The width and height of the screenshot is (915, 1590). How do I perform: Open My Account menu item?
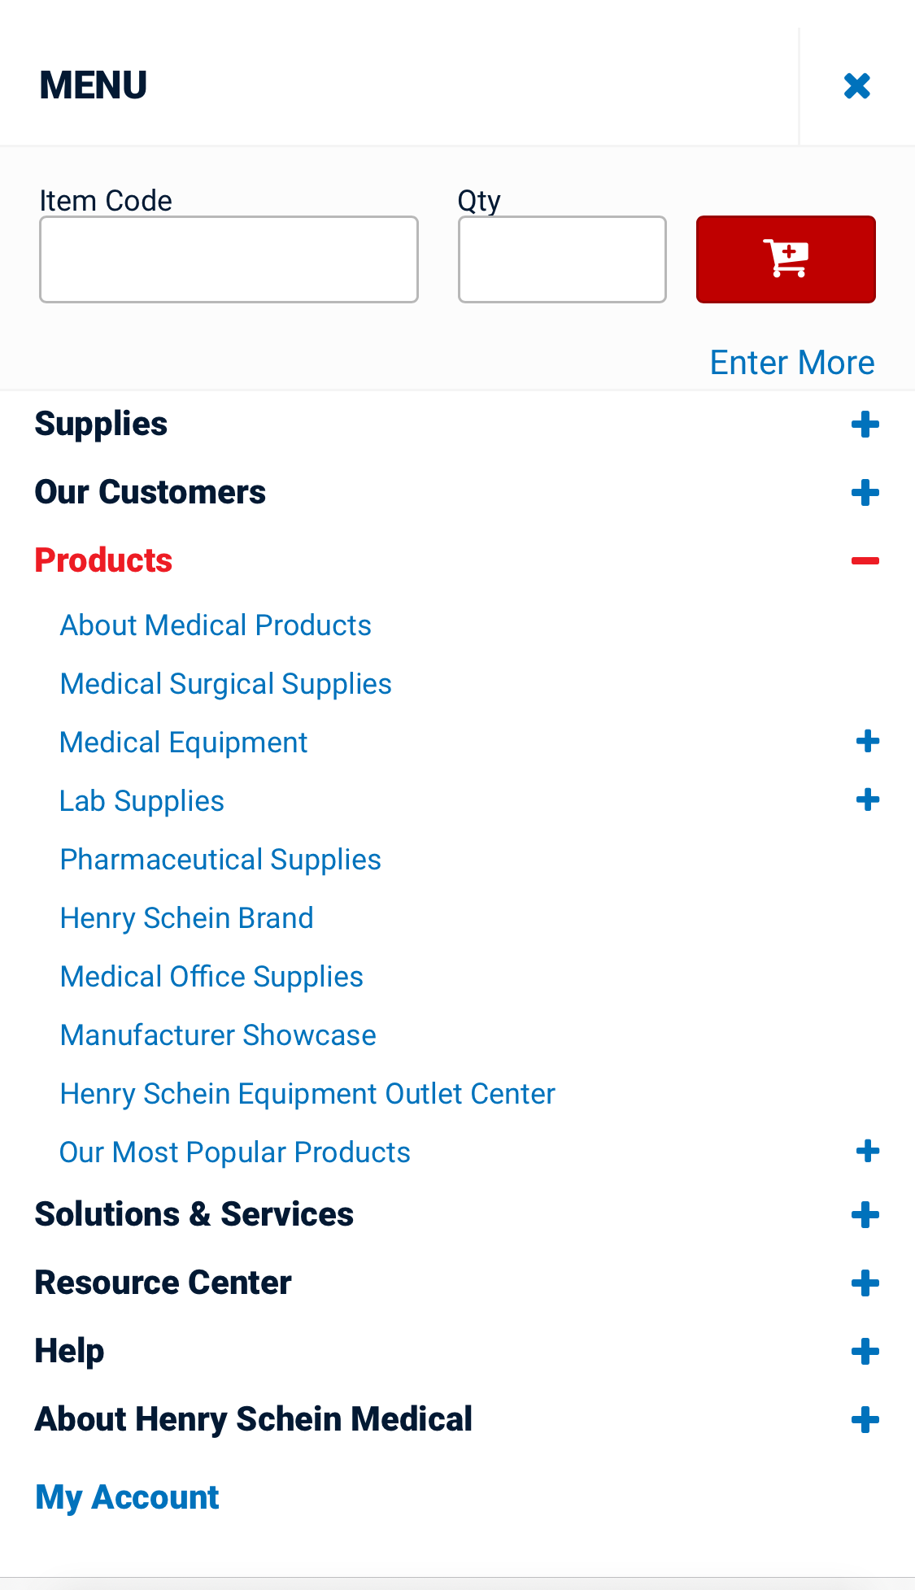point(127,1497)
